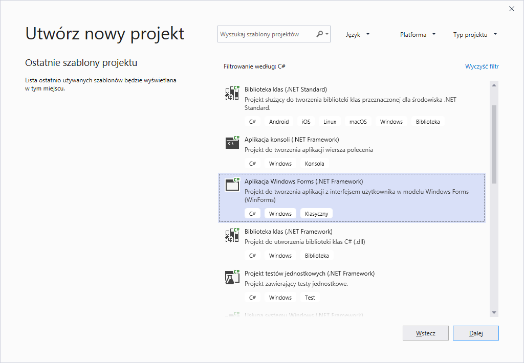Select Projekt testów jednostkowych (.NET Framework)
Viewport: 524px width, 363px height.
352,285
